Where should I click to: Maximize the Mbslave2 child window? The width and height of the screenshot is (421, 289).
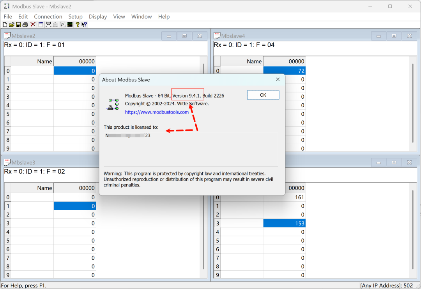[x=184, y=36]
